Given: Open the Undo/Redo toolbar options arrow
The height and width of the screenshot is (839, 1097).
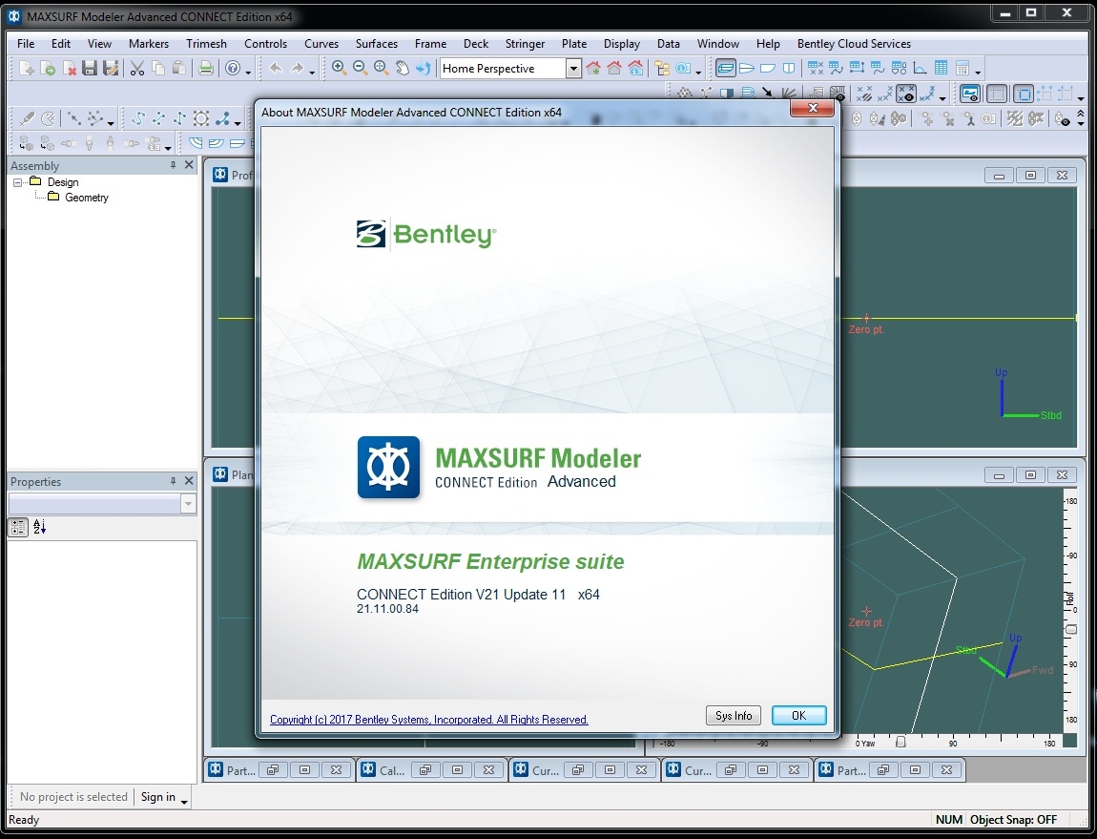Looking at the screenshot, I should click(312, 73).
